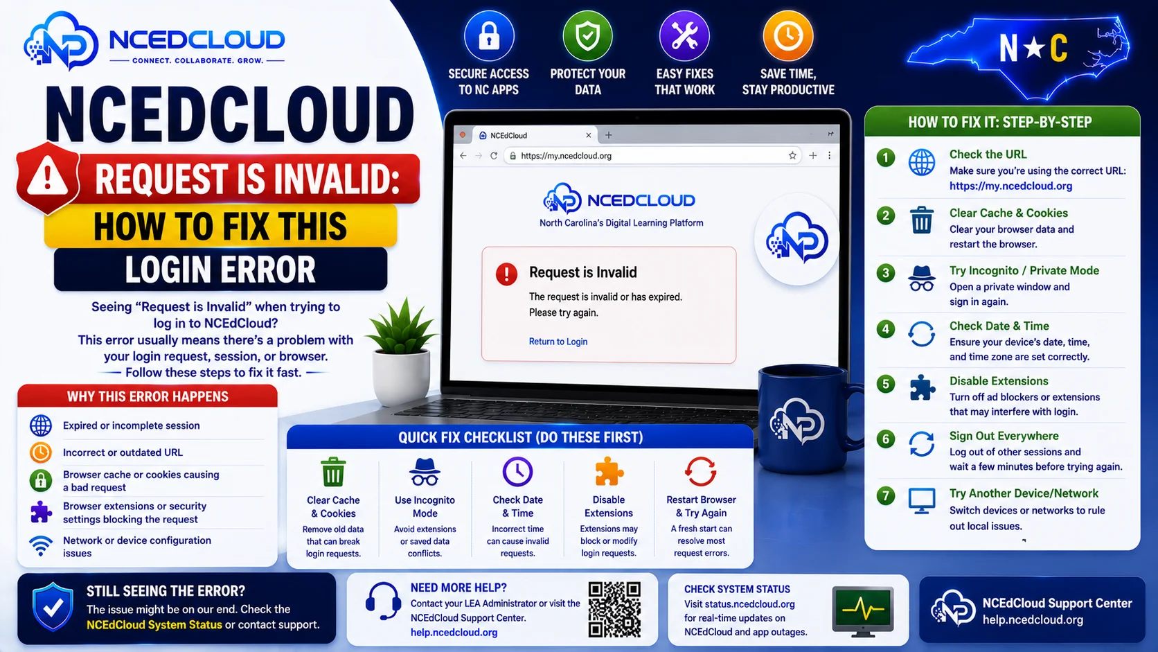Click the blue checkmark shield icon

point(53,607)
